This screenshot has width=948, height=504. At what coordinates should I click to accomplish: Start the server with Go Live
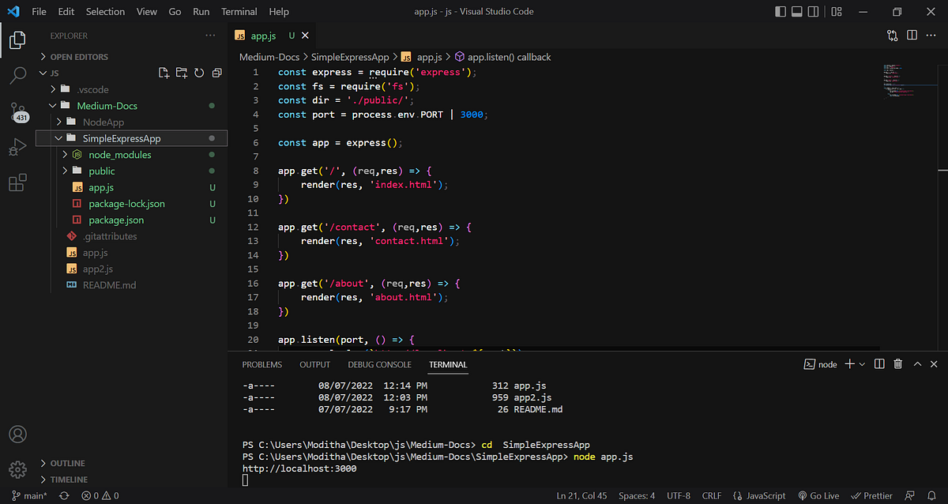pos(818,495)
